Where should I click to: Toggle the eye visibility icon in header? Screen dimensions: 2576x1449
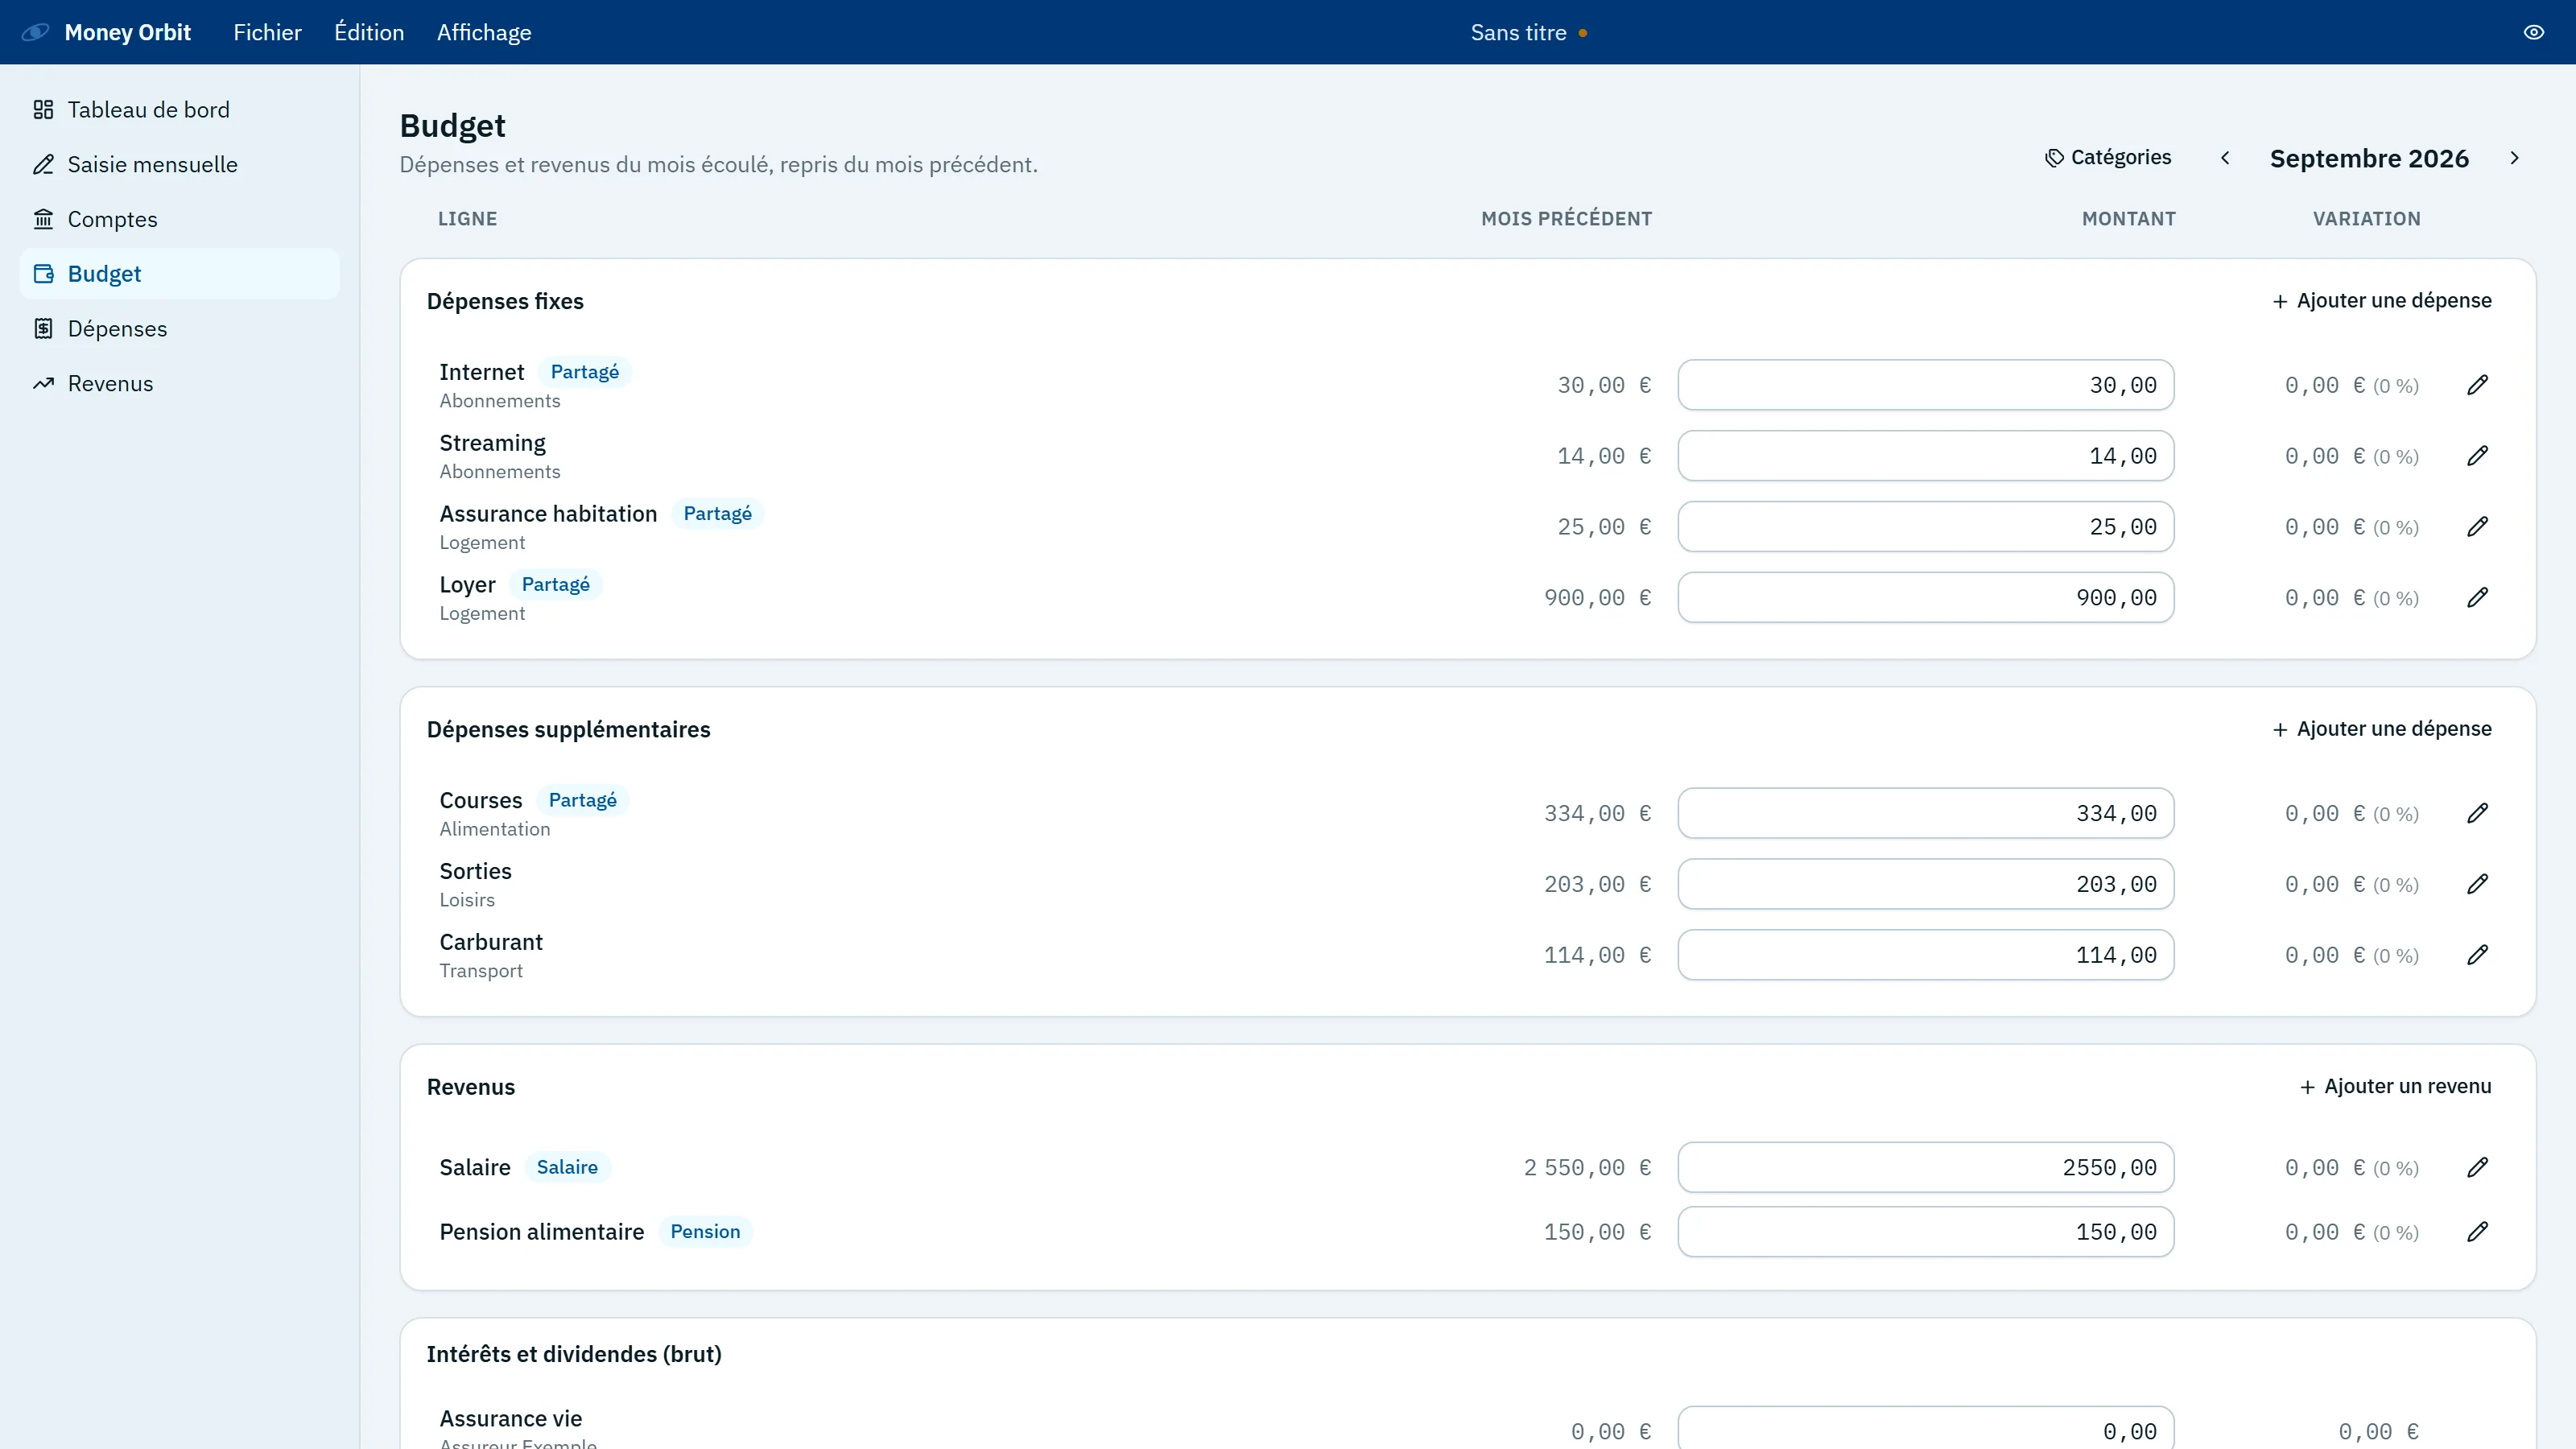pos(2533,32)
